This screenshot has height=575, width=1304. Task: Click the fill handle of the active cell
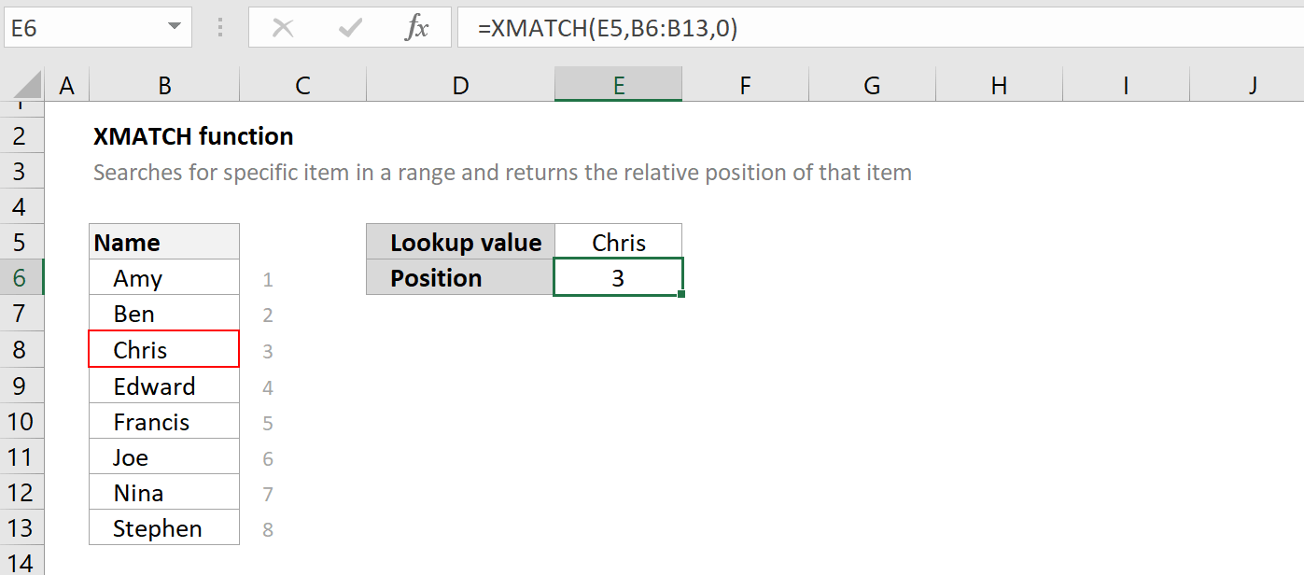click(680, 292)
